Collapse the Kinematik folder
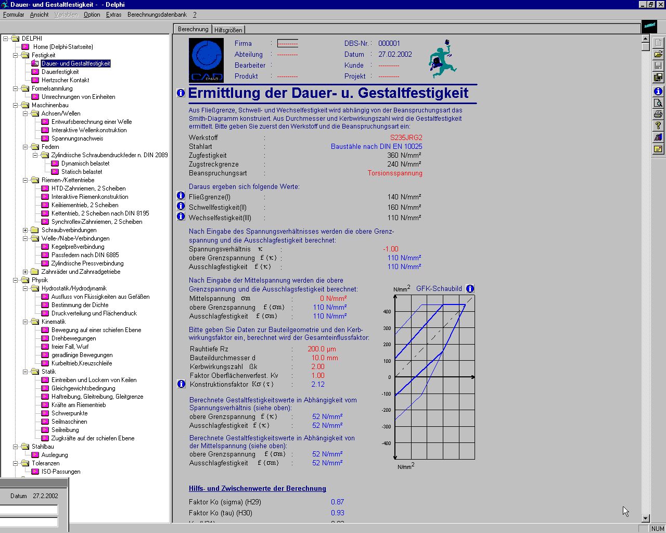The image size is (666, 533). [25, 322]
